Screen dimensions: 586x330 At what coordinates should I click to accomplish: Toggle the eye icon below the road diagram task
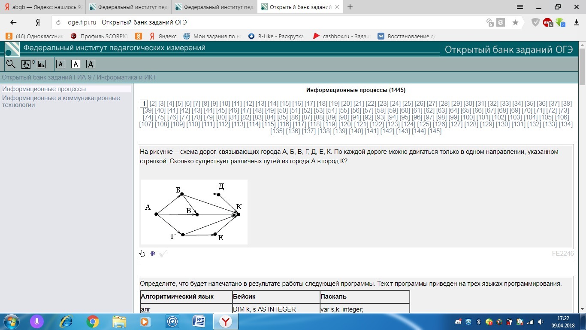click(x=152, y=254)
